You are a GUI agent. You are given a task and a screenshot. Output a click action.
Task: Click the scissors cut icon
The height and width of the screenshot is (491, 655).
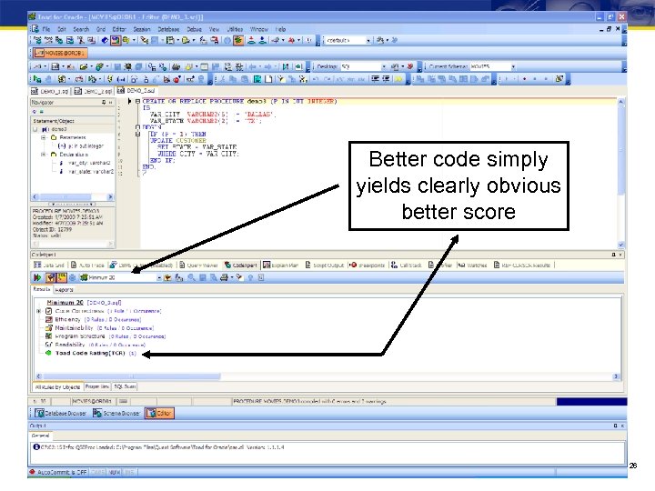[x=222, y=79]
